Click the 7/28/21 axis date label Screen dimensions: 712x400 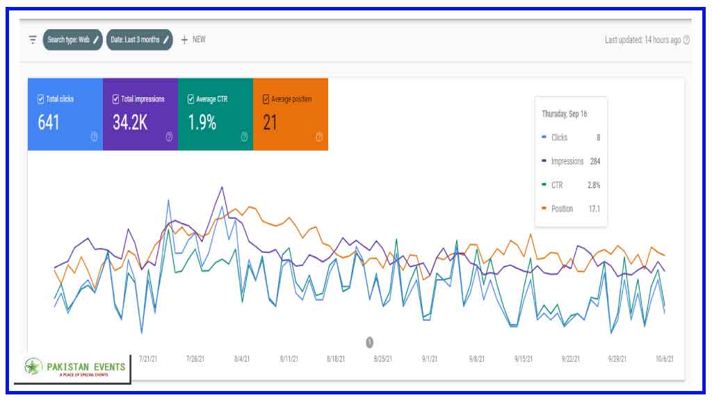(195, 359)
